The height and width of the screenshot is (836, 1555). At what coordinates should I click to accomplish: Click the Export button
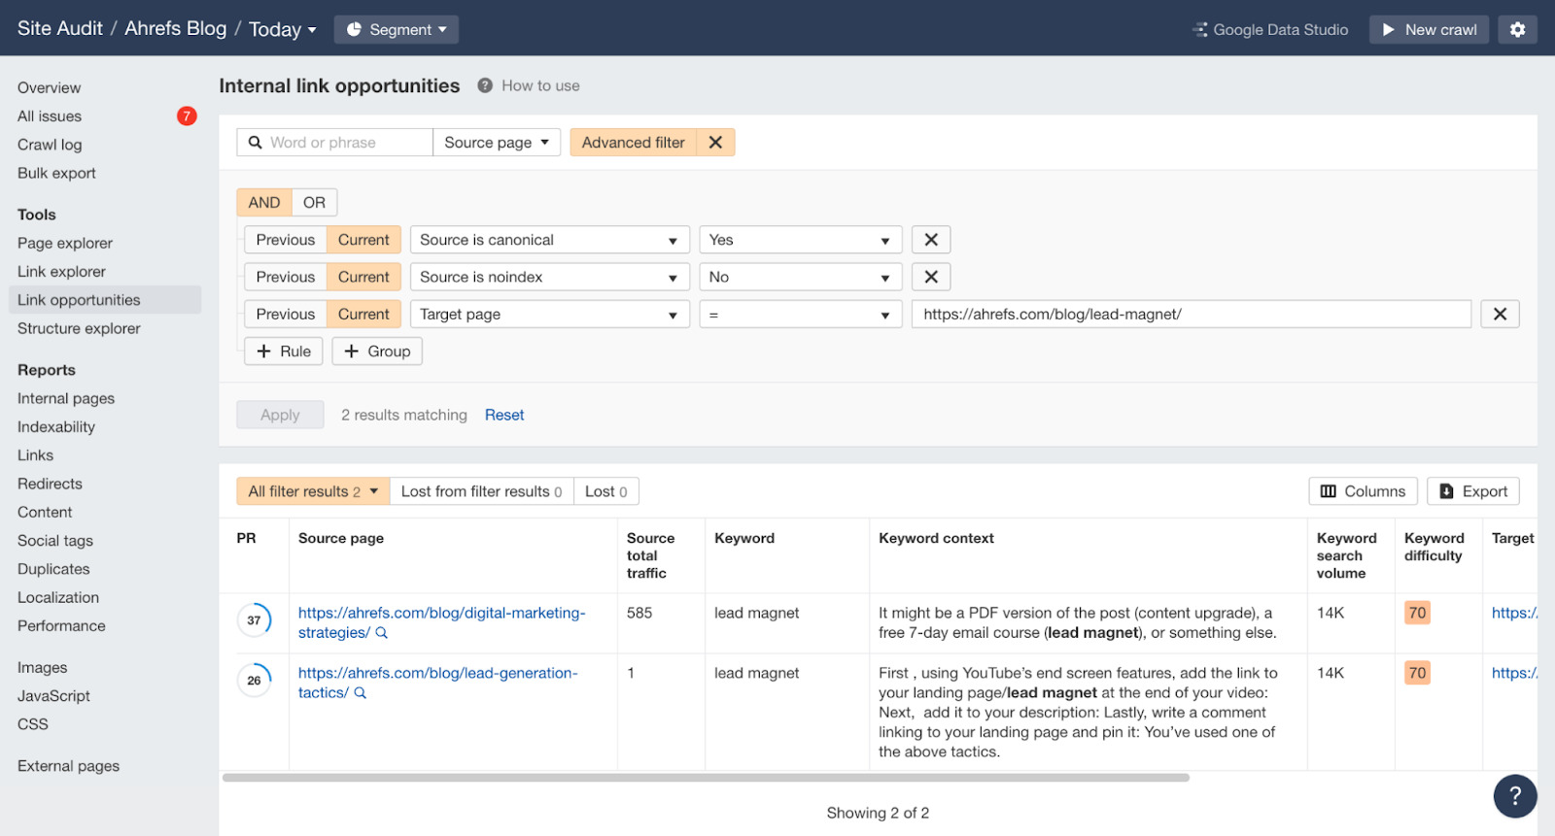1472,491
